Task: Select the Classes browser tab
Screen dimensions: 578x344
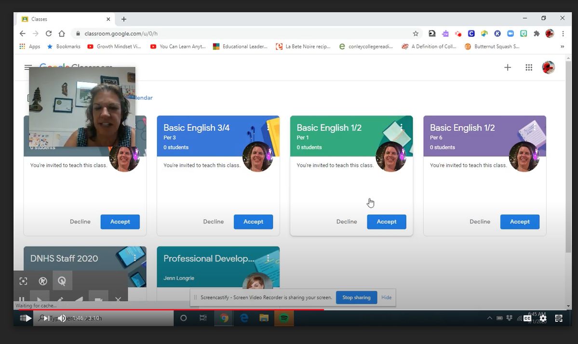Action: point(65,19)
